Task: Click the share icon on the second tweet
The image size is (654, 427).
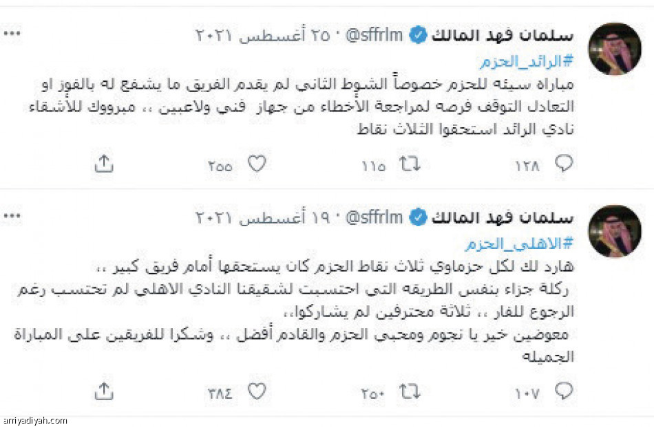Action: [104, 391]
